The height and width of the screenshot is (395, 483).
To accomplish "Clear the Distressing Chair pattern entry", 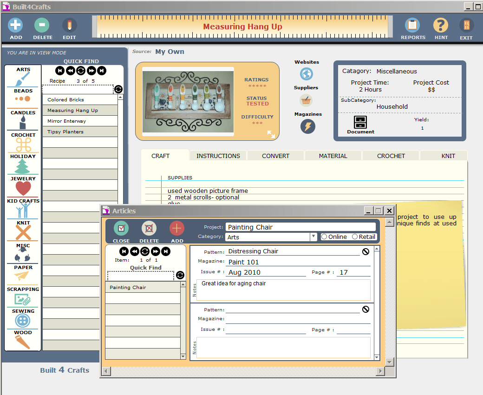I will click(x=366, y=251).
